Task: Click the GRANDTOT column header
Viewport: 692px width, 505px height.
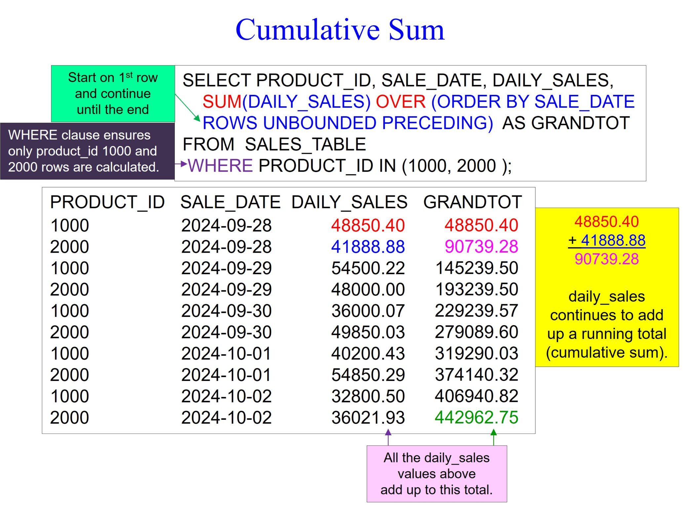Action: click(473, 202)
